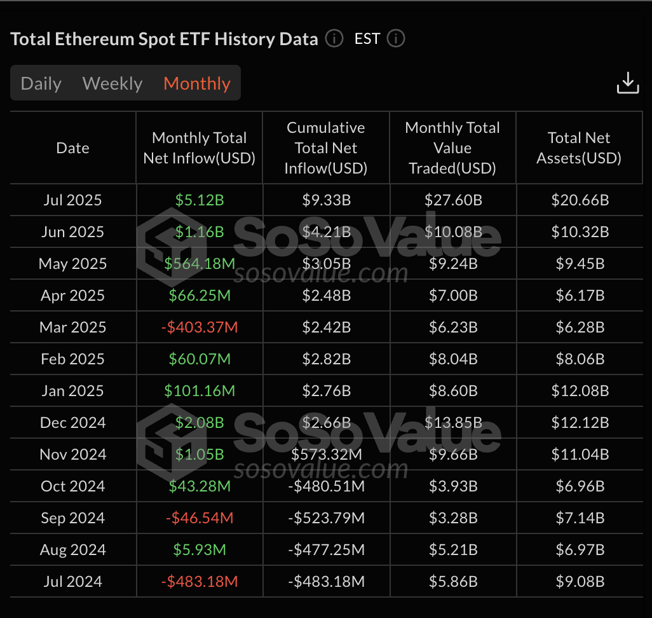Click the Dec 2024 date cell
This screenshot has width=652, height=618.
click(72, 422)
